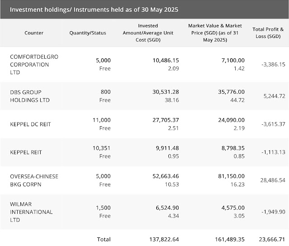Click market price 16.23
Image resolution: width=289 pixels, height=246 pixels.
pyautogui.click(x=238, y=184)
